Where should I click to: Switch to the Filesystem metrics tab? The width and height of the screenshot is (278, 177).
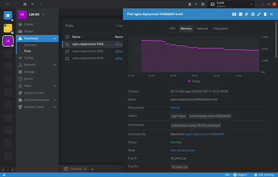click(220, 28)
